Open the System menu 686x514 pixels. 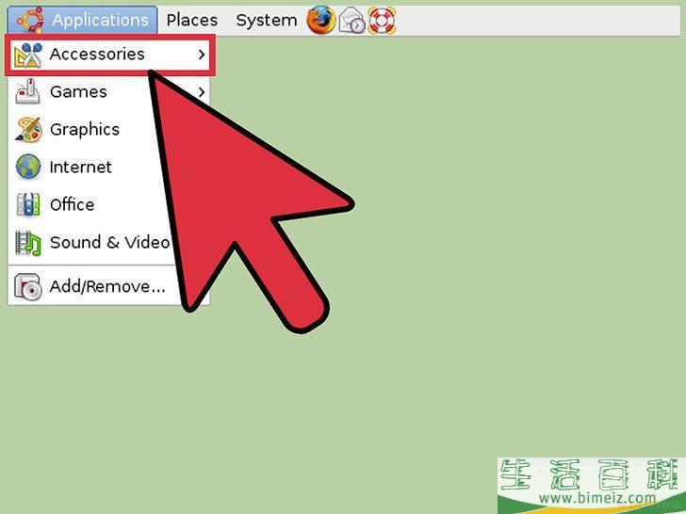[x=266, y=20]
